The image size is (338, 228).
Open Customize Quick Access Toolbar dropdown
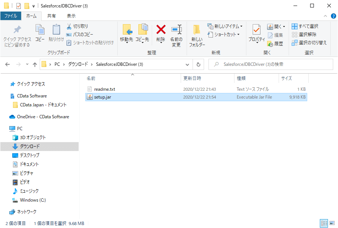point(34,6)
